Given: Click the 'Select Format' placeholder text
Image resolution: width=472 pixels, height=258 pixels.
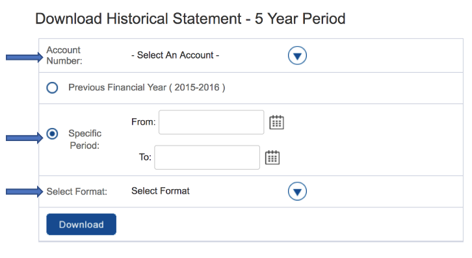Looking at the screenshot, I should [x=161, y=191].
